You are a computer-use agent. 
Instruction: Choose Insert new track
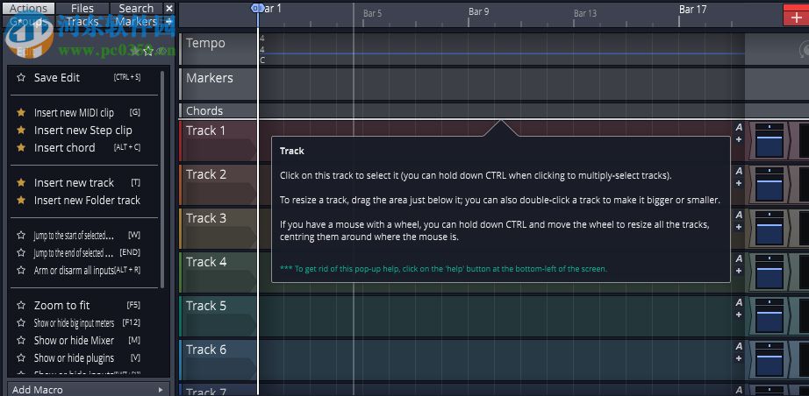74,183
